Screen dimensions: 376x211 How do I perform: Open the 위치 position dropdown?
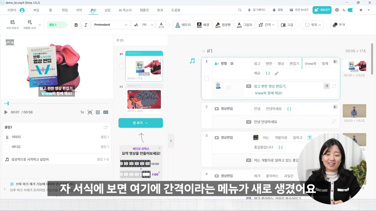313,25
